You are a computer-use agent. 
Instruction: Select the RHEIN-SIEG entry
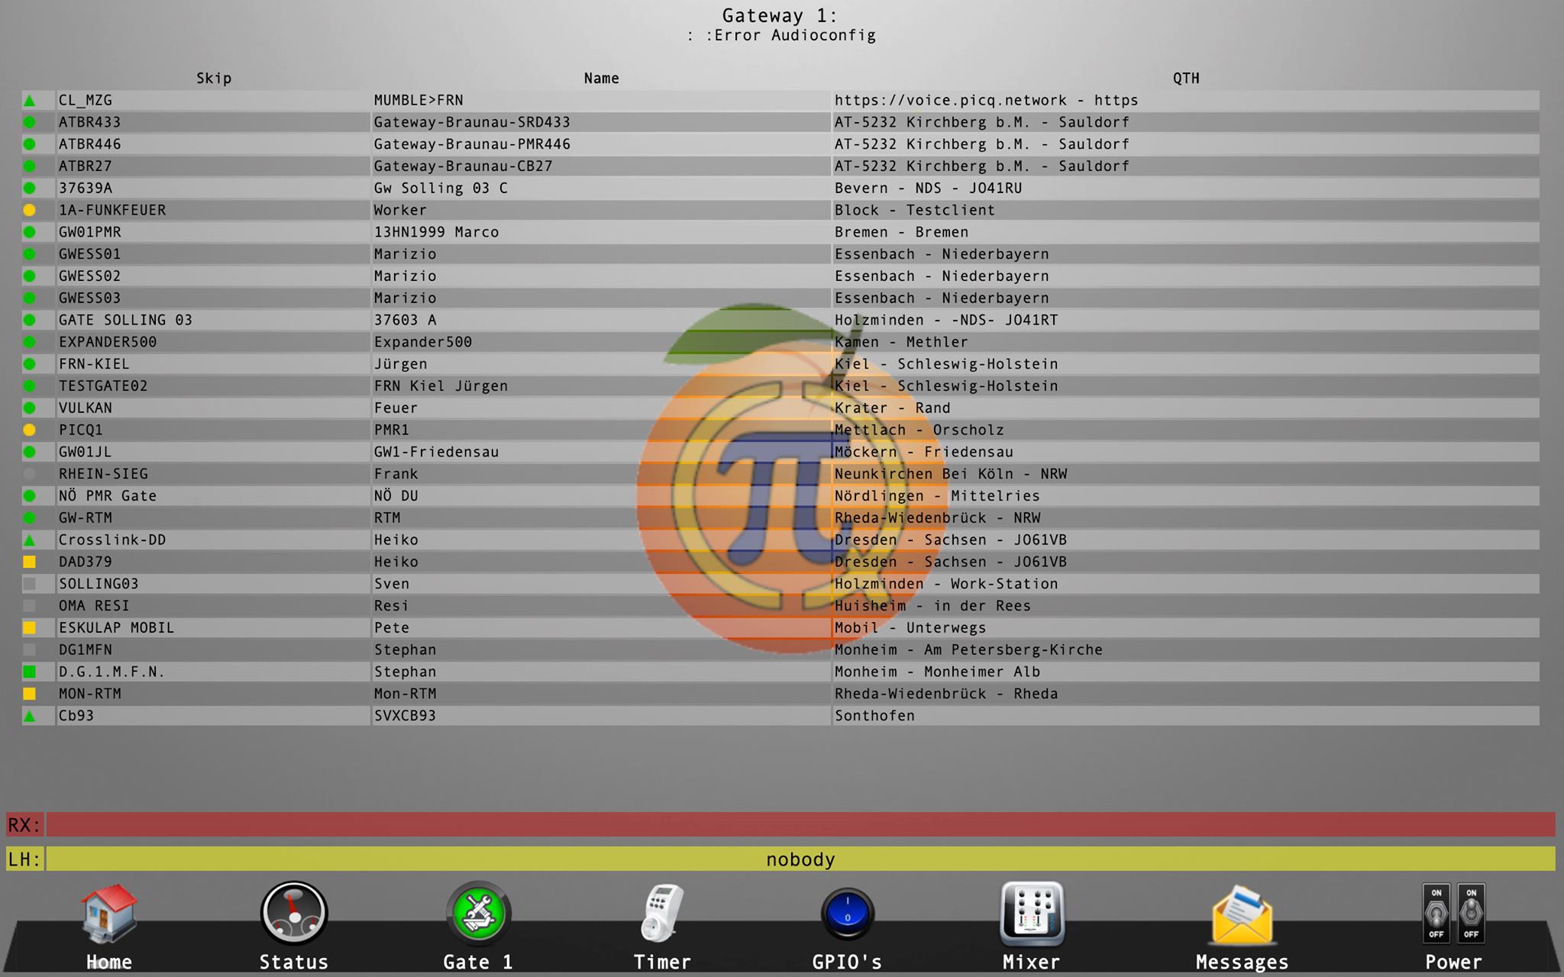coord(212,474)
